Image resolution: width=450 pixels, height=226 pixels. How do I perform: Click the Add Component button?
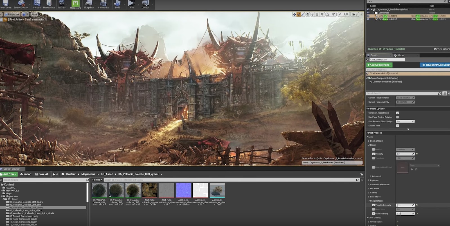(379, 65)
